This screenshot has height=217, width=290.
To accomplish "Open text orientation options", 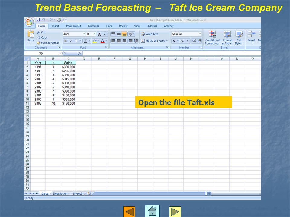I will click(131, 34).
